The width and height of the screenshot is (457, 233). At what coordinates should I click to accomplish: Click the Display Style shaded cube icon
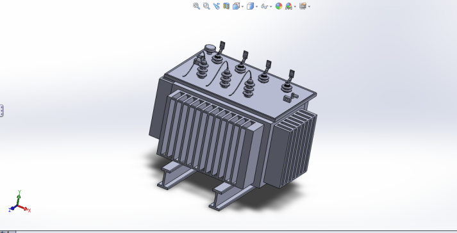point(250,6)
